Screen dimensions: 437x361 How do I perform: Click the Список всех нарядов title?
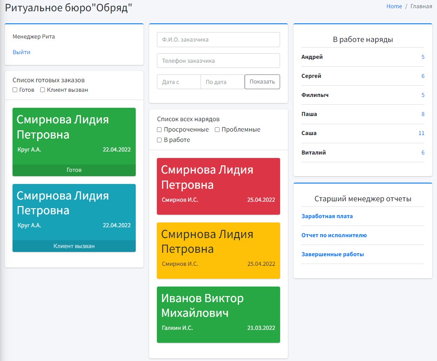pos(188,119)
